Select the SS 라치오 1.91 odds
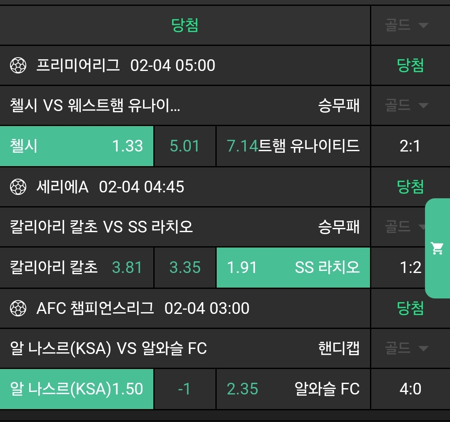450x422 pixels. tap(293, 268)
